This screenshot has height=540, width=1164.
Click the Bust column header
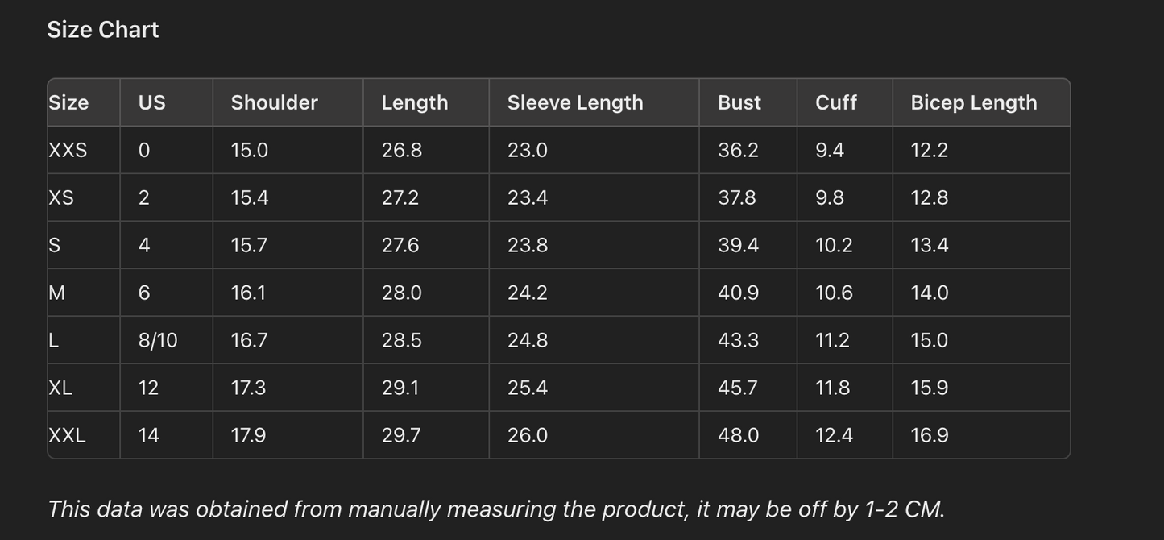(x=739, y=102)
